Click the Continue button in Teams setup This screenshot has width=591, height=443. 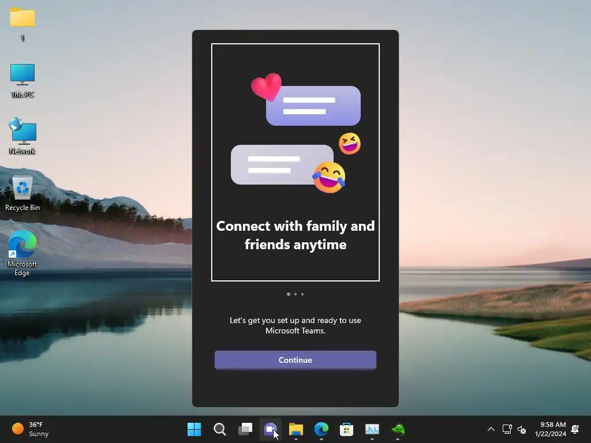295,360
